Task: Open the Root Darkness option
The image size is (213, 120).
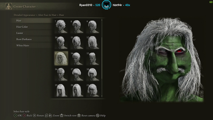Action: tap(31, 39)
